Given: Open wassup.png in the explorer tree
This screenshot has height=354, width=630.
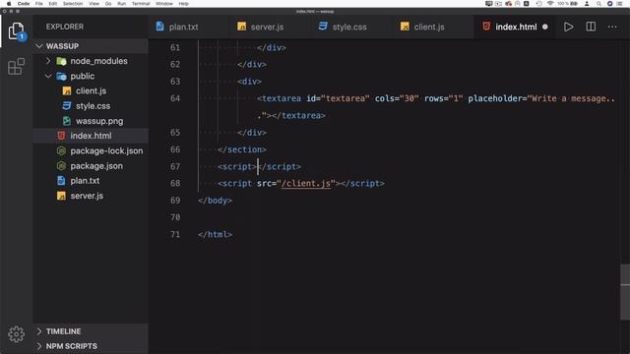Looking at the screenshot, I should pos(91,121).
